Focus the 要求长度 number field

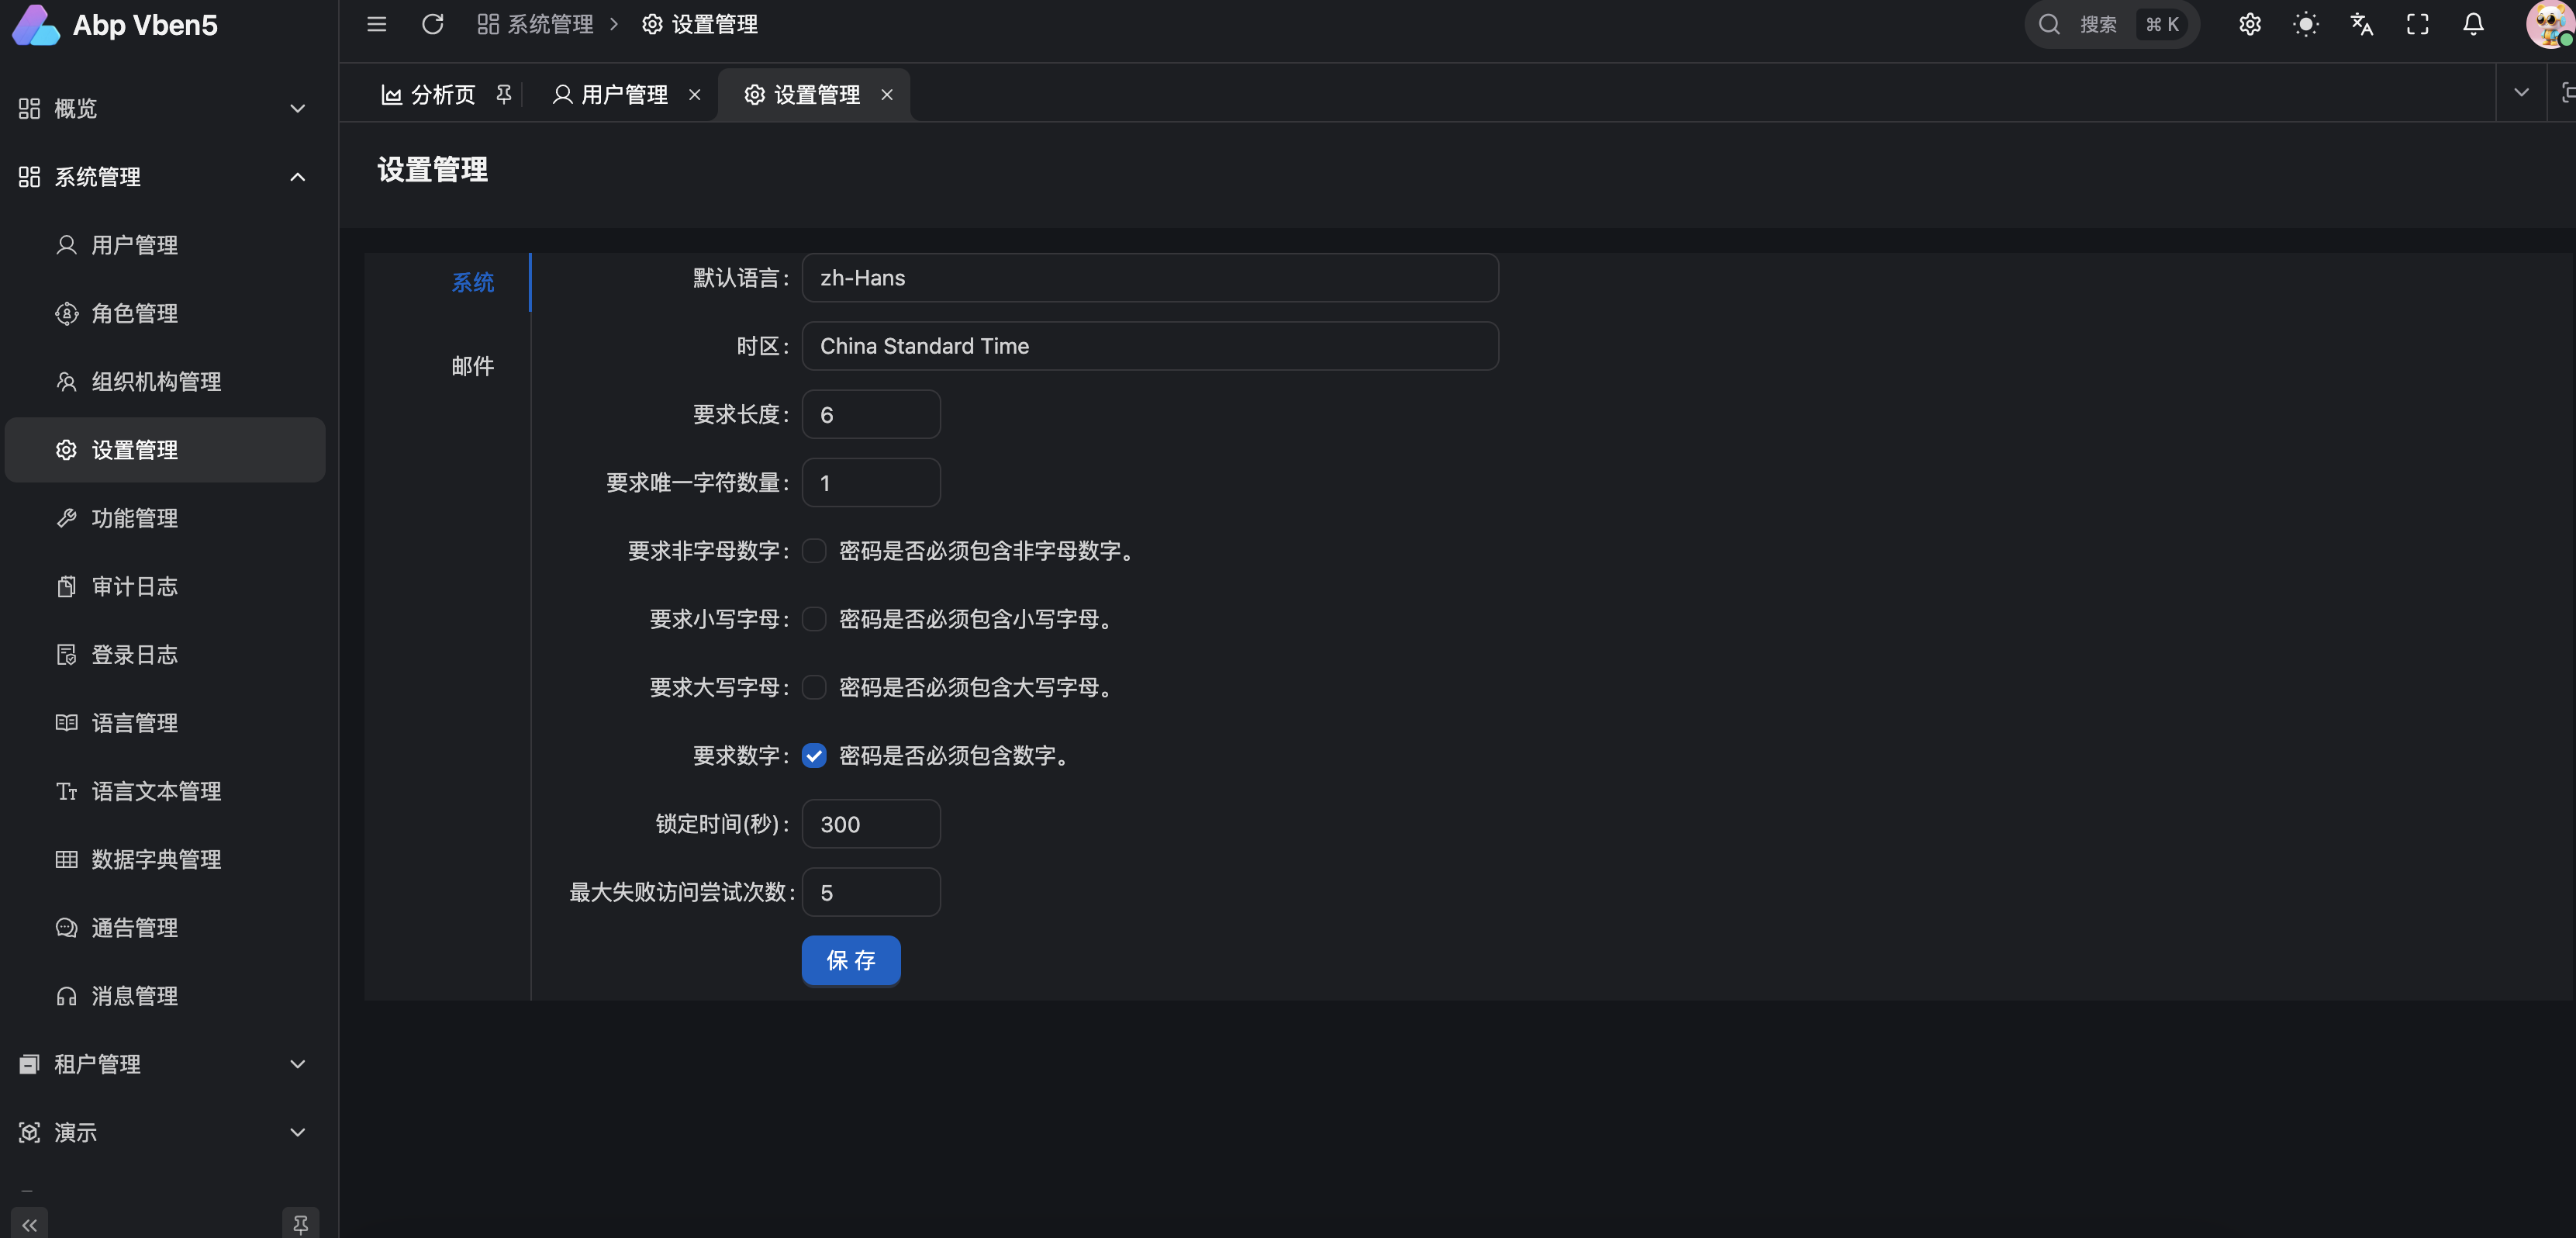(x=871, y=414)
